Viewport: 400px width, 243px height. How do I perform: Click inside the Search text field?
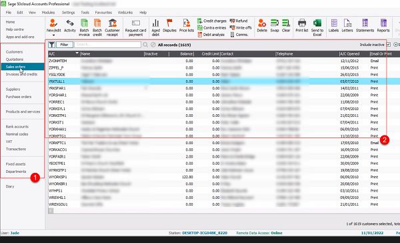coord(107,45)
